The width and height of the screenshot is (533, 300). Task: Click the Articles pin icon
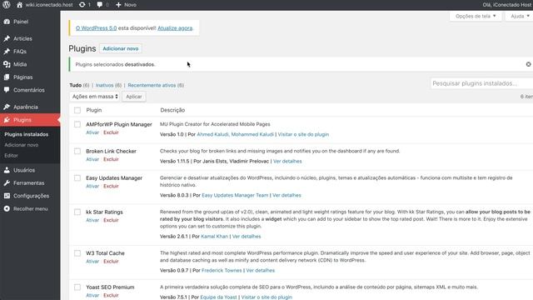[x=7, y=38]
